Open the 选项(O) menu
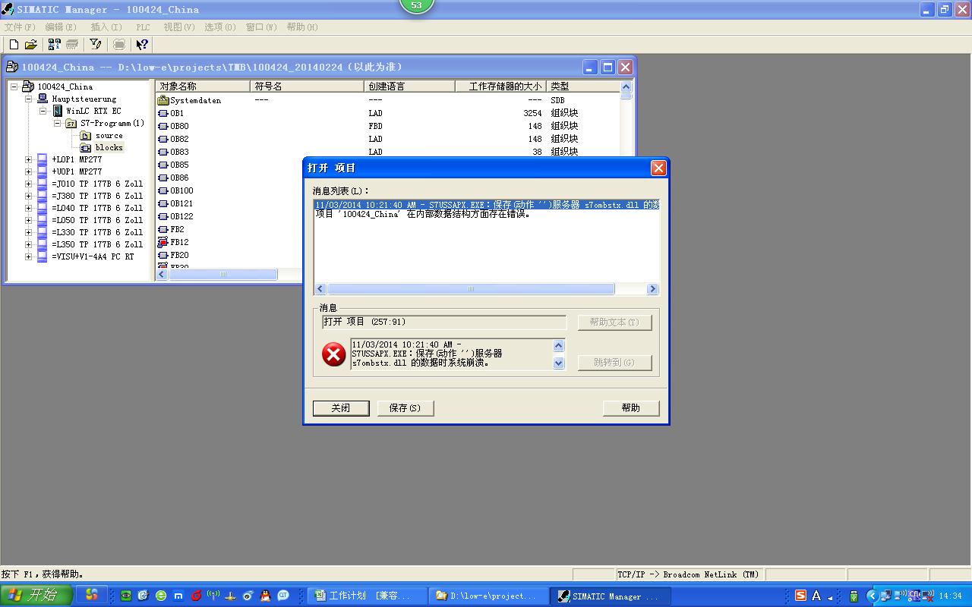This screenshot has height=607, width=972. [x=219, y=27]
